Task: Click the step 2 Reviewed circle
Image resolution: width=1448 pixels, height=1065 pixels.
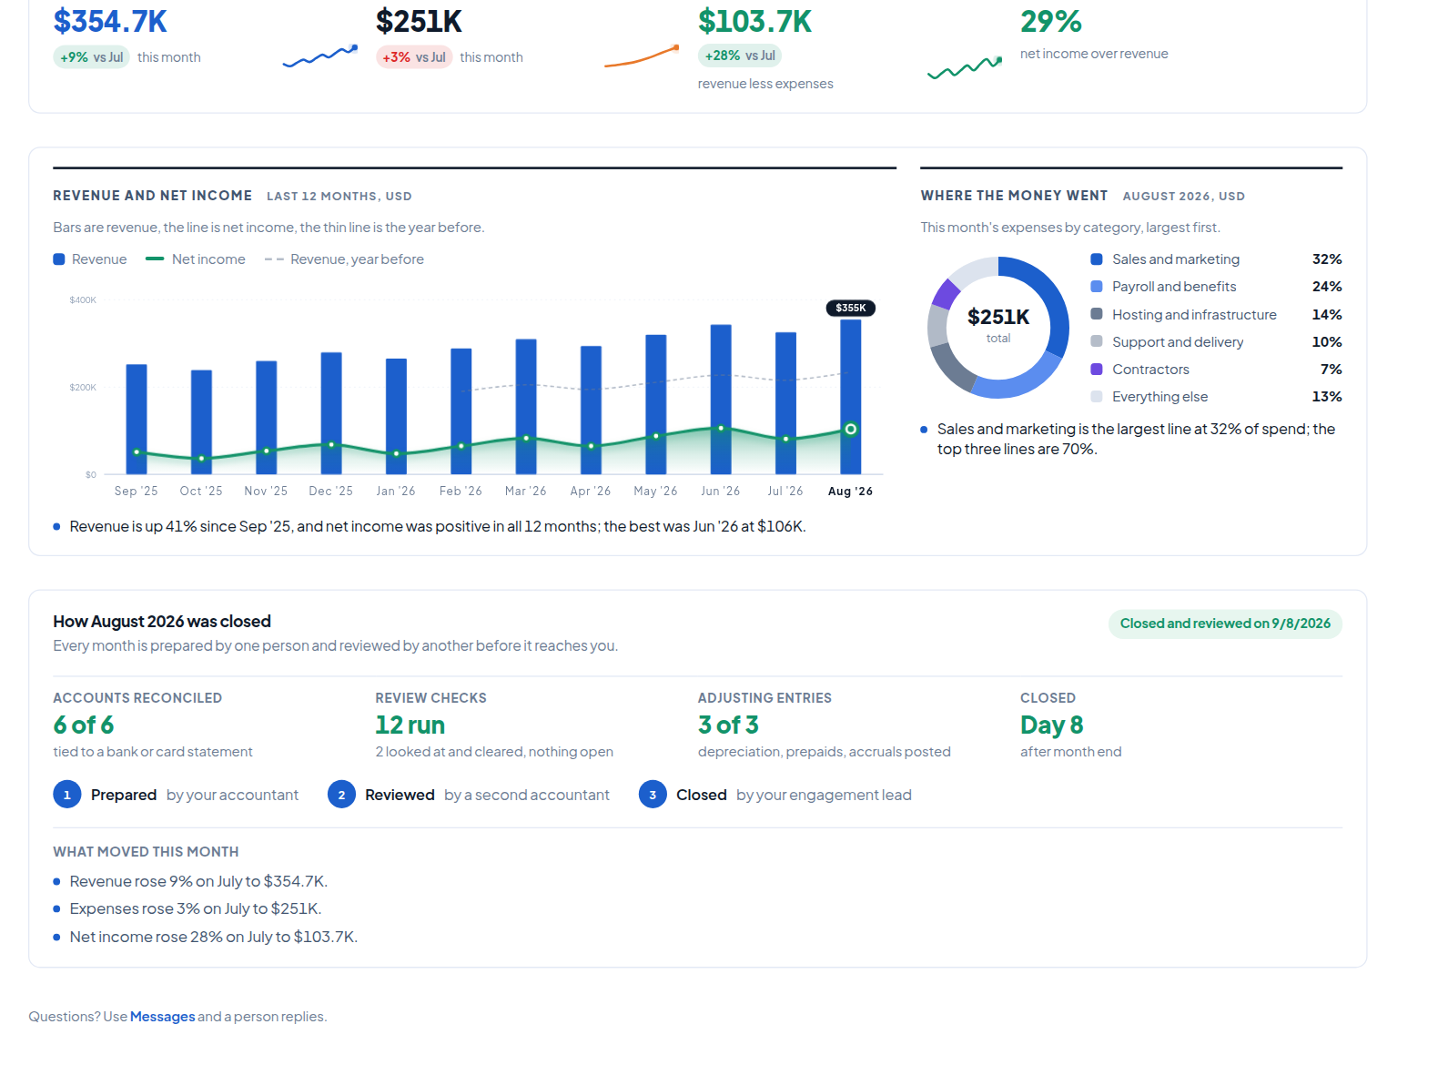Action: 341,795
